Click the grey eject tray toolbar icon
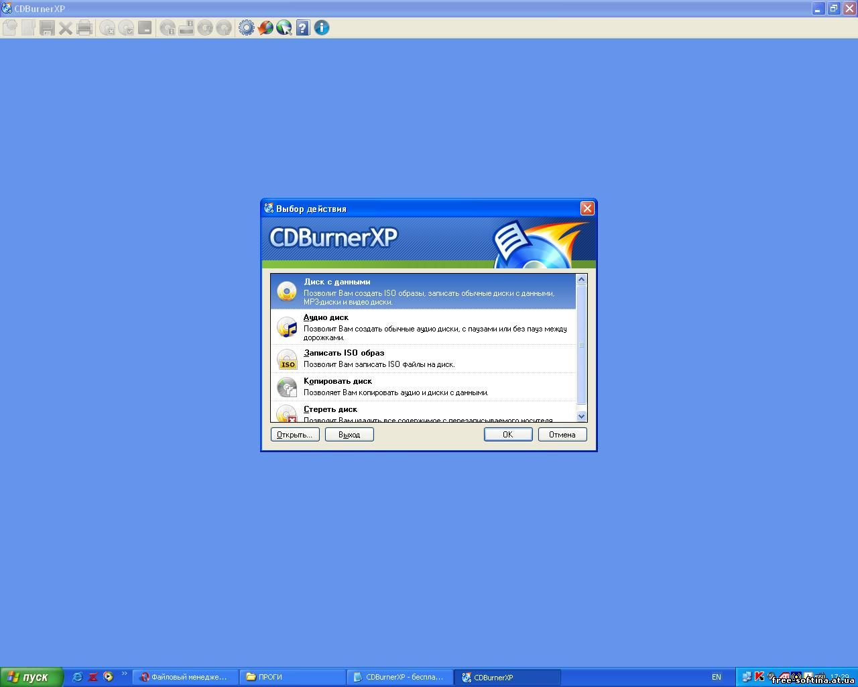 click(145, 28)
